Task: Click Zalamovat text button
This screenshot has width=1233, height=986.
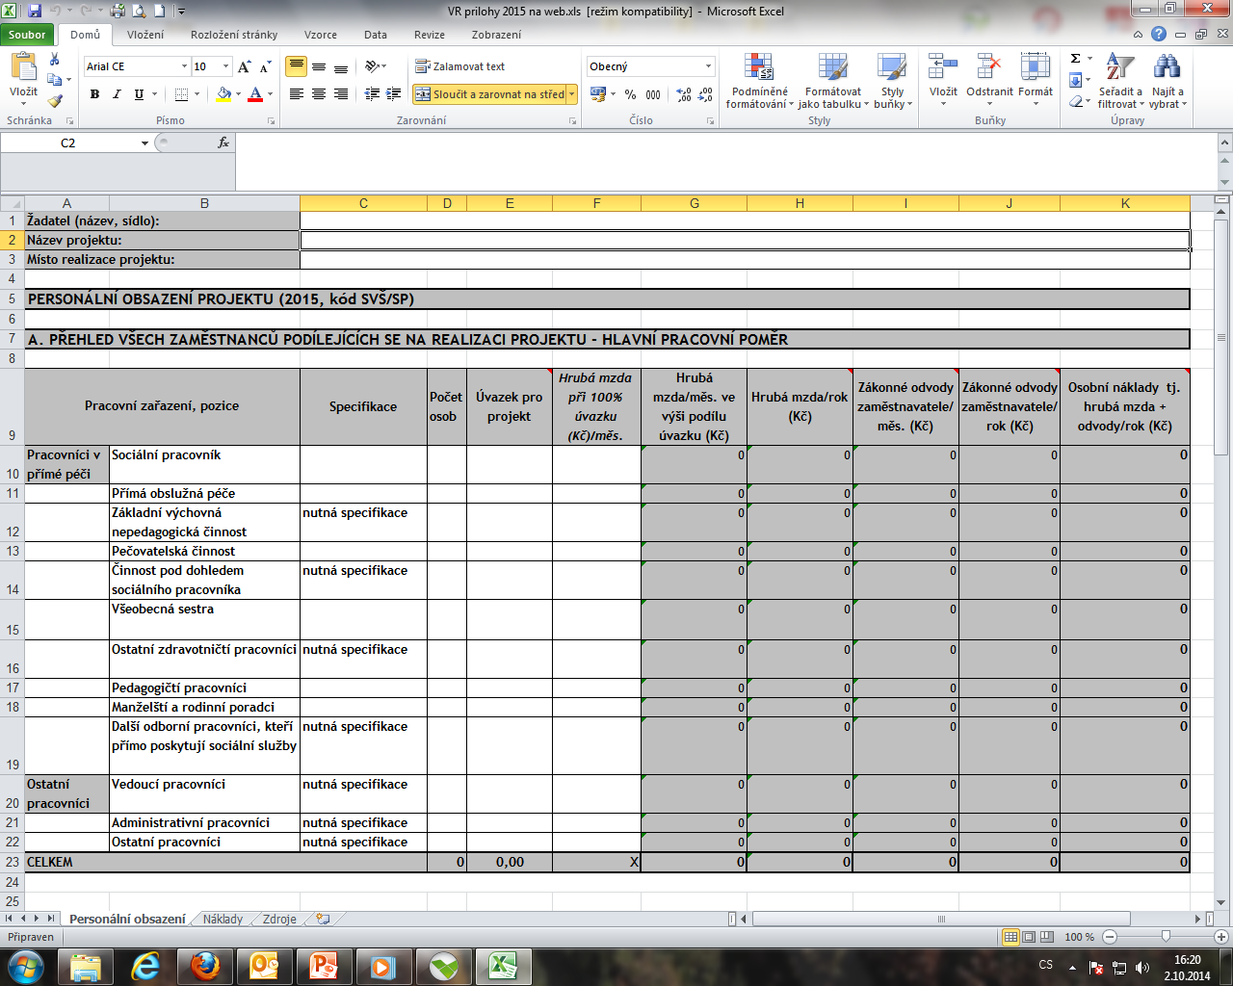Action: 460,66
